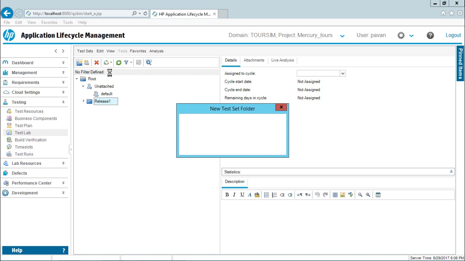Click the increase indent icon
The image size is (465, 261).
tap(282, 195)
